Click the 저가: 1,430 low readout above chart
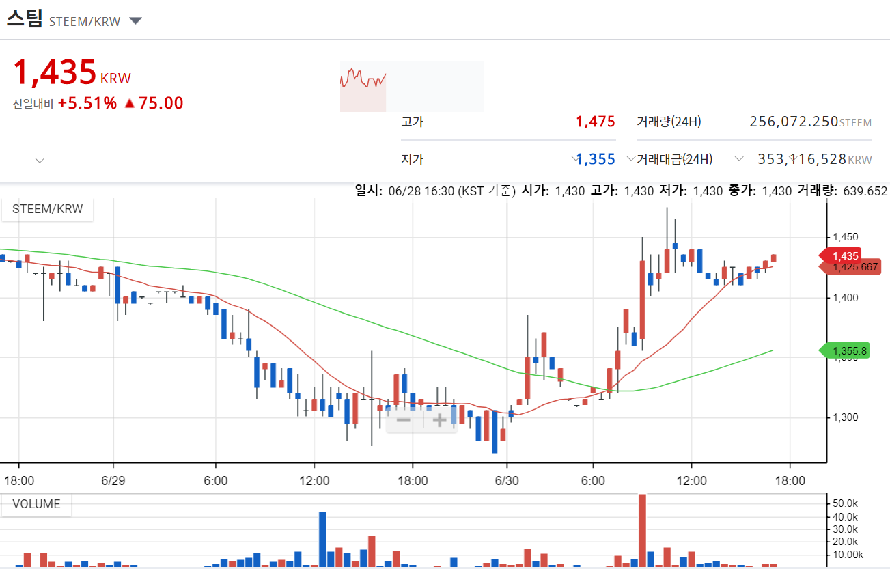The height and width of the screenshot is (569, 890). (691, 191)
